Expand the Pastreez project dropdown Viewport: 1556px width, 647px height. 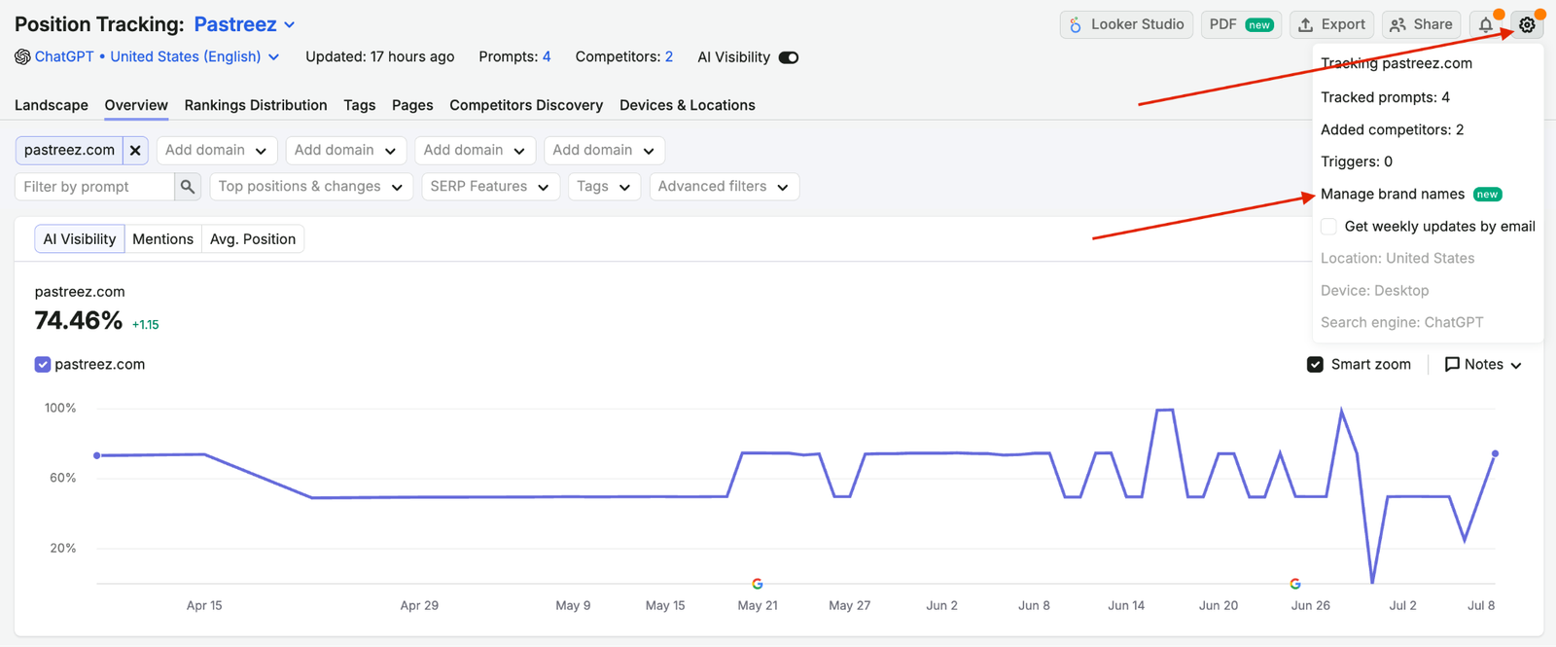pos(244,24)
